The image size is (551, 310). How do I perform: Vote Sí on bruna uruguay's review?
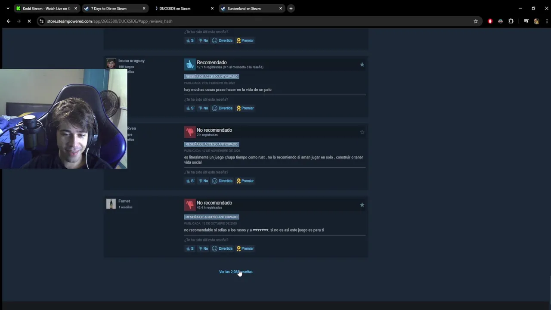tap(190, 108)
